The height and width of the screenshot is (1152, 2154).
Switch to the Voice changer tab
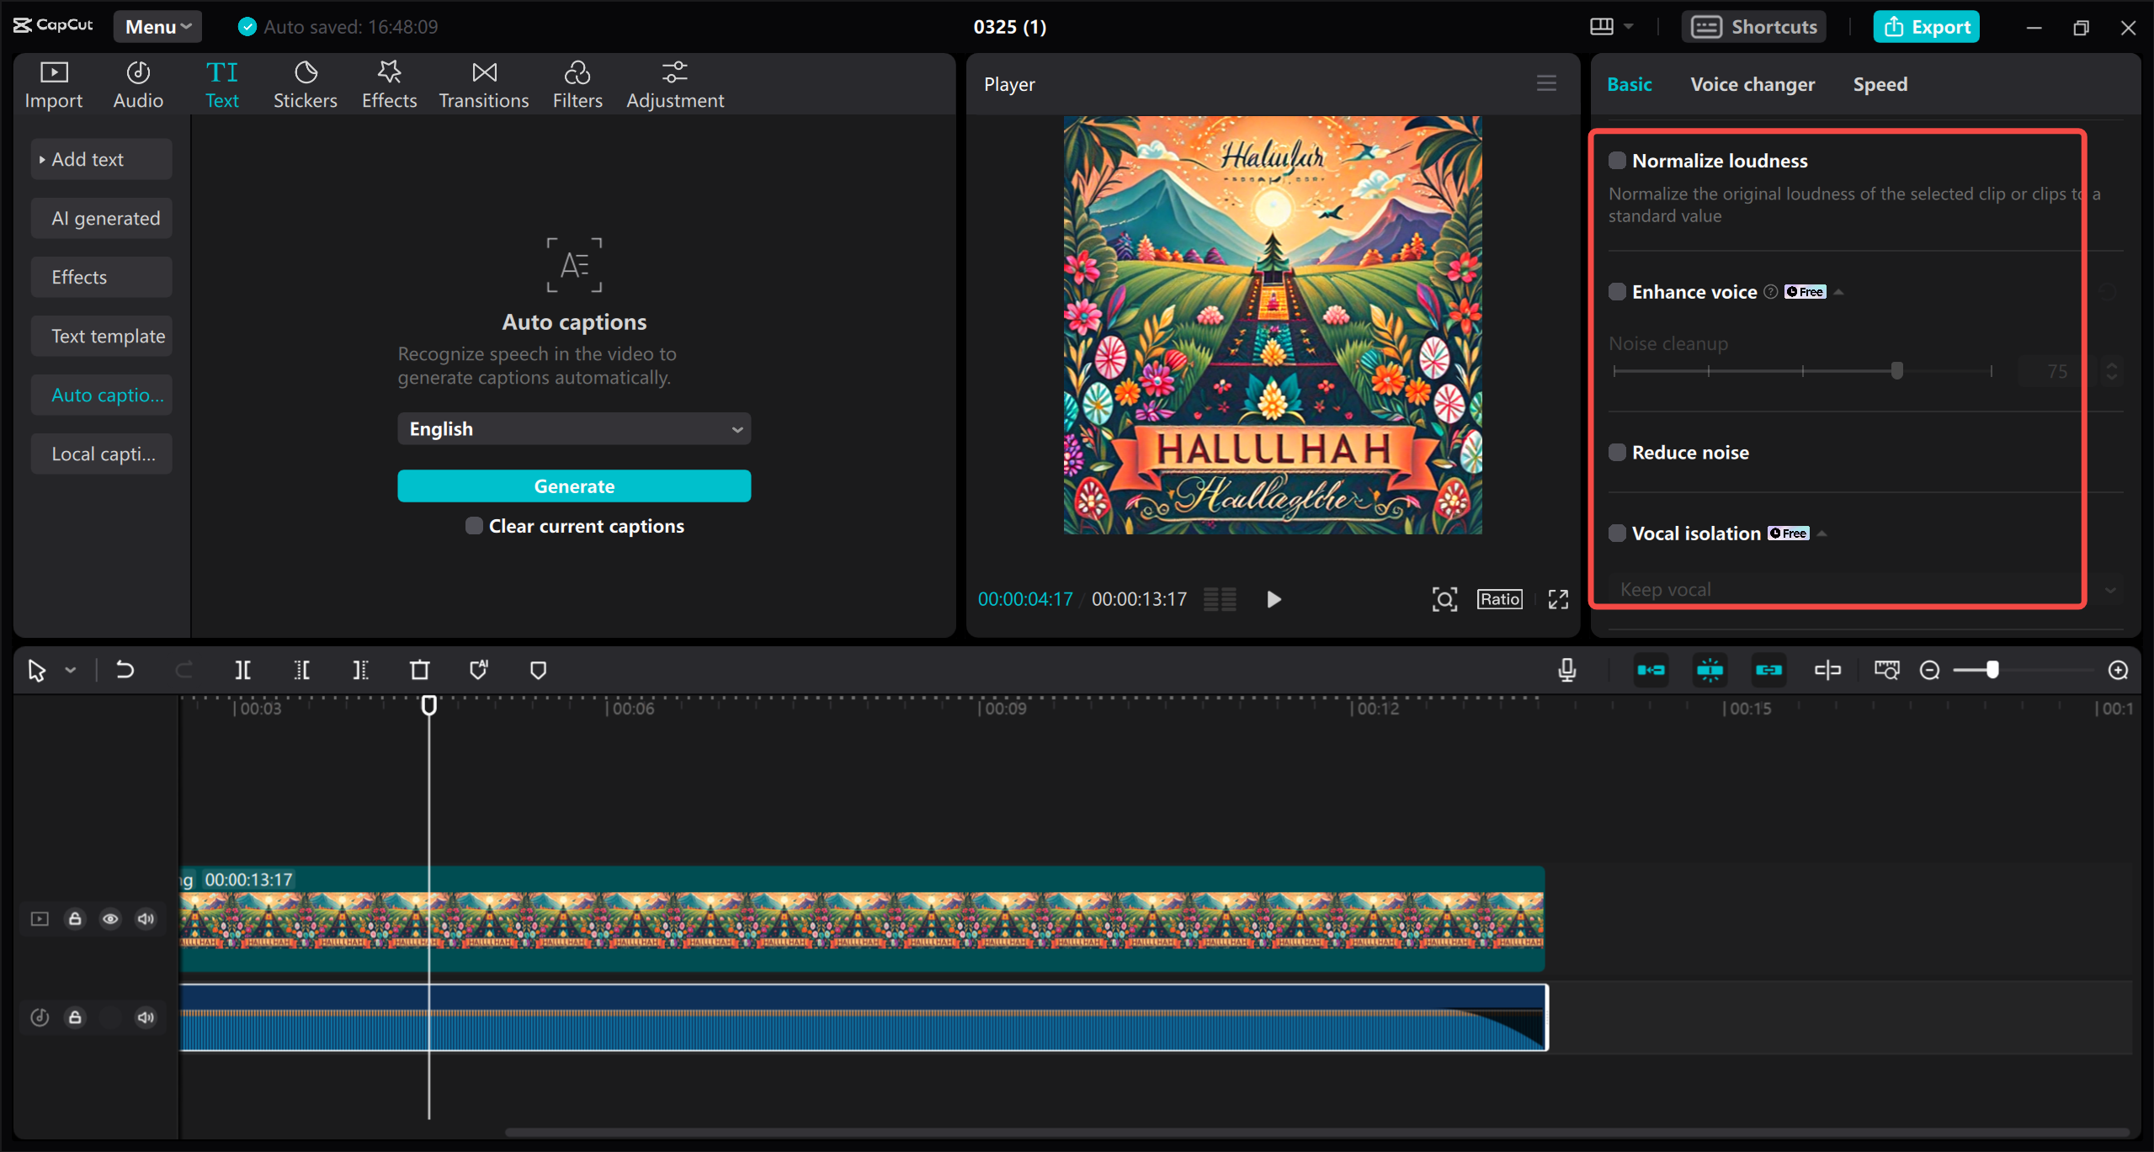point(1752,84)
